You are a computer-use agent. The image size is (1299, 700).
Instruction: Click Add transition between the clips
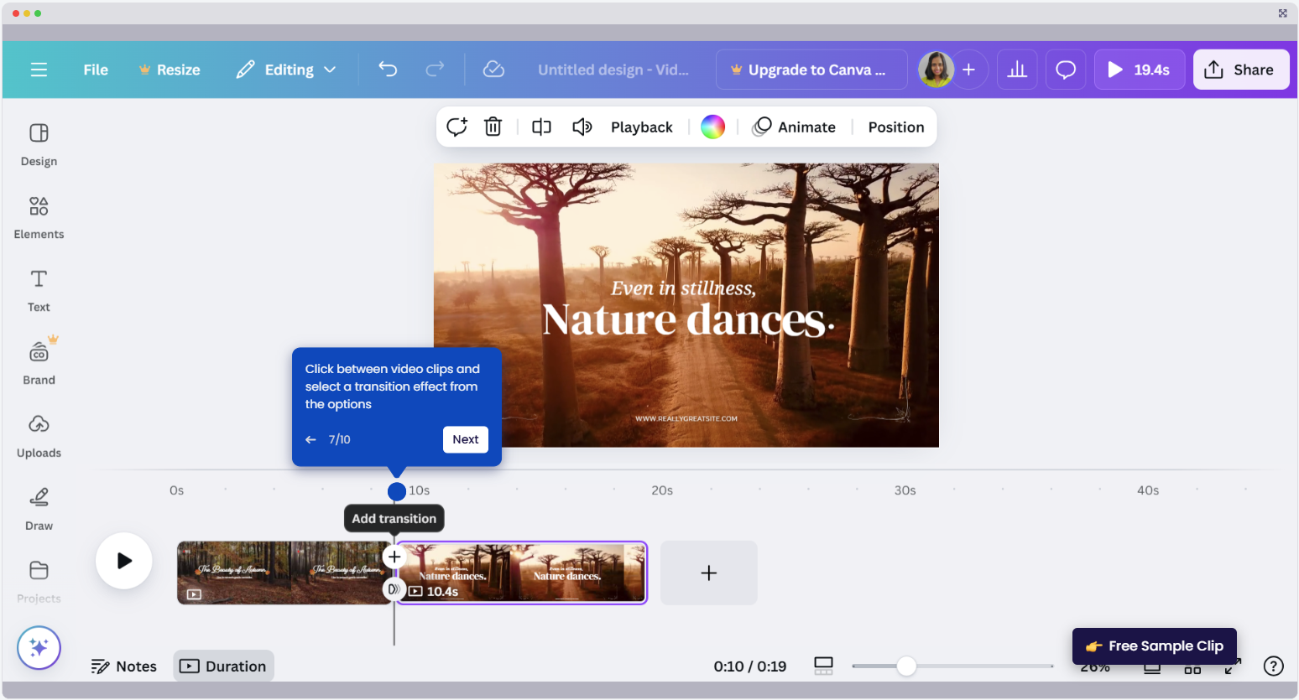(x=394, y=556)
